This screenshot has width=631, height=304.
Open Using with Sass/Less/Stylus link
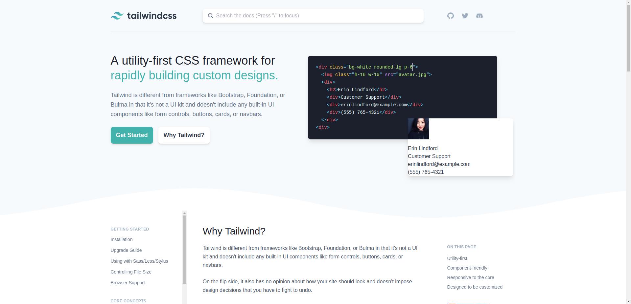point(139,261)
